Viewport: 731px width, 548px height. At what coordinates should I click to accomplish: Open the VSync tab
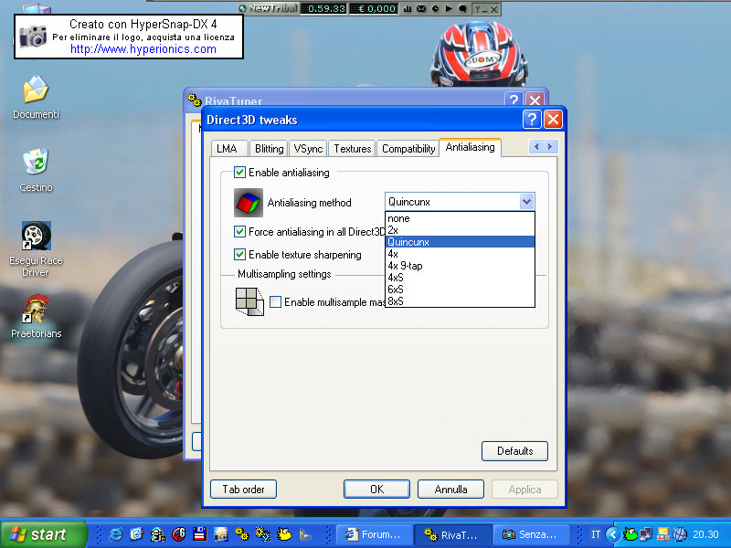point(308,149)
